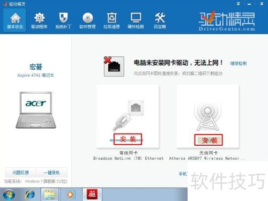This screenshot has height=201, width=268.
Task: Click the 宏碁 brand name
Action: [x=36, y=67]
